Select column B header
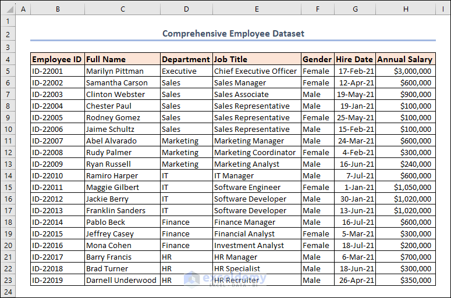 click(x=57, y=9)
